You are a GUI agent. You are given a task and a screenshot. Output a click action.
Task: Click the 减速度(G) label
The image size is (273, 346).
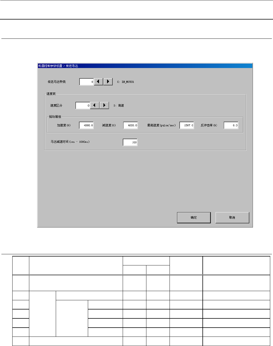(x=109, y=125)
